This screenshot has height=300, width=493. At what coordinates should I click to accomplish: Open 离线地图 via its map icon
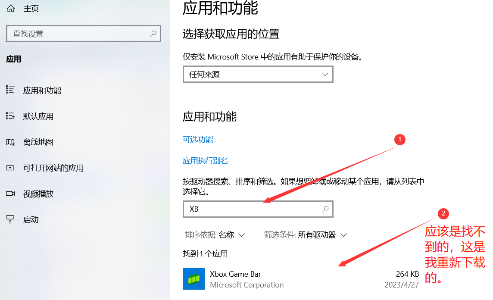(x=9, y=142)
